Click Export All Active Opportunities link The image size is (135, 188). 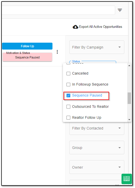(101, 27)
